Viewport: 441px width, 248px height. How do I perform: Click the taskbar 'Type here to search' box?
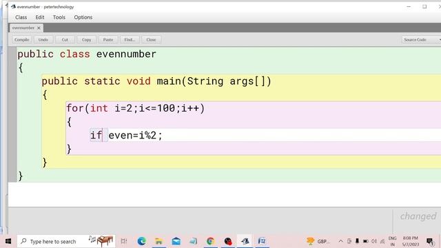tap(66, 241)
